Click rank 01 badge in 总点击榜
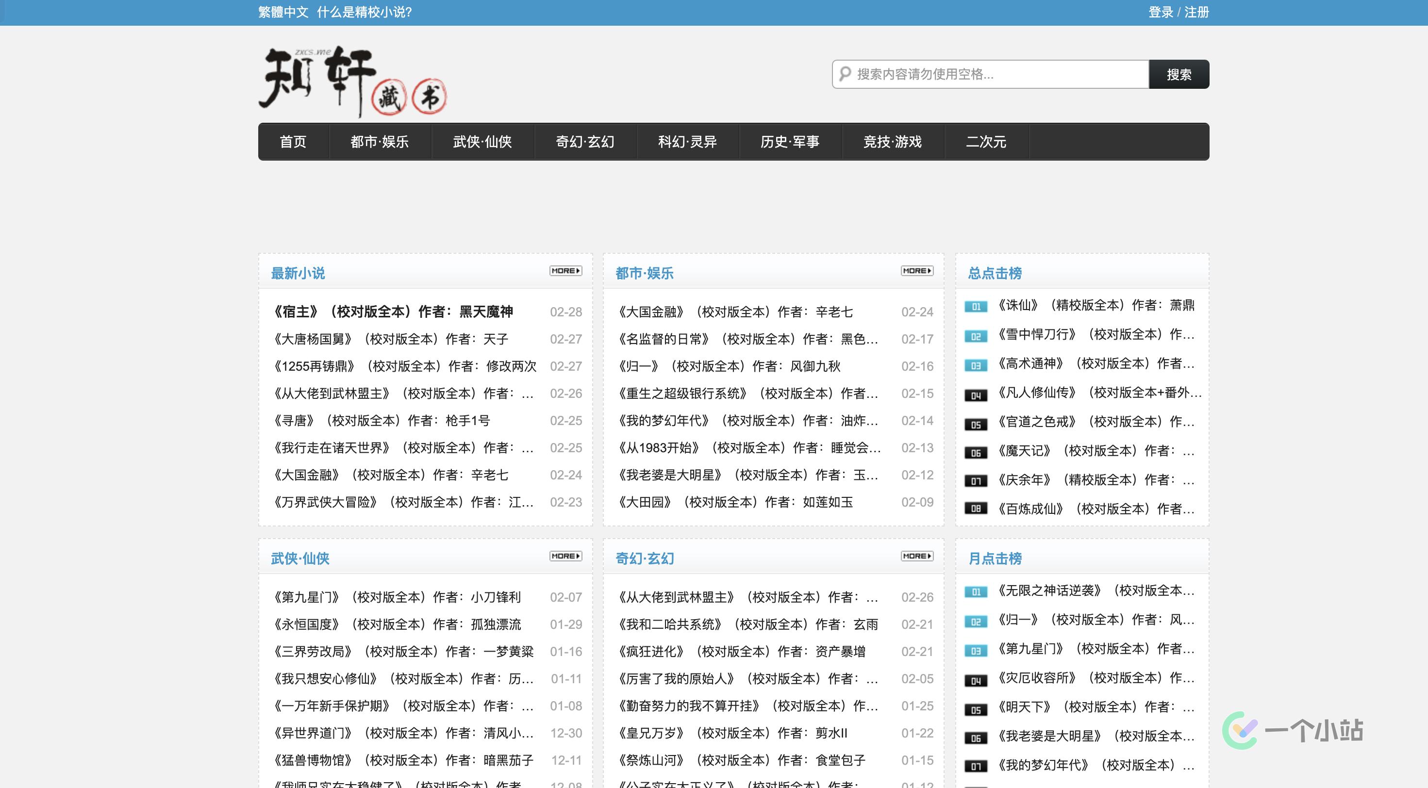This screenshot has height=788, width=1428. click(976, 307)
